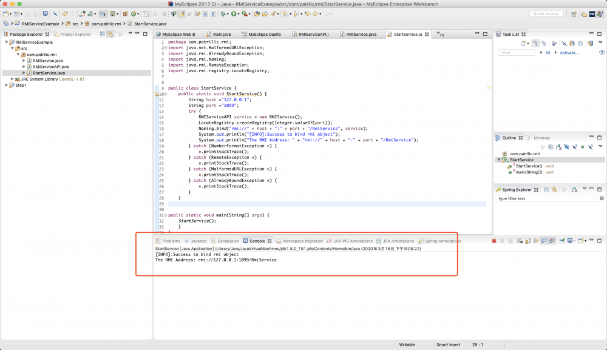
Task: Show hidden editor tabs overflow list
Action: 440,35
